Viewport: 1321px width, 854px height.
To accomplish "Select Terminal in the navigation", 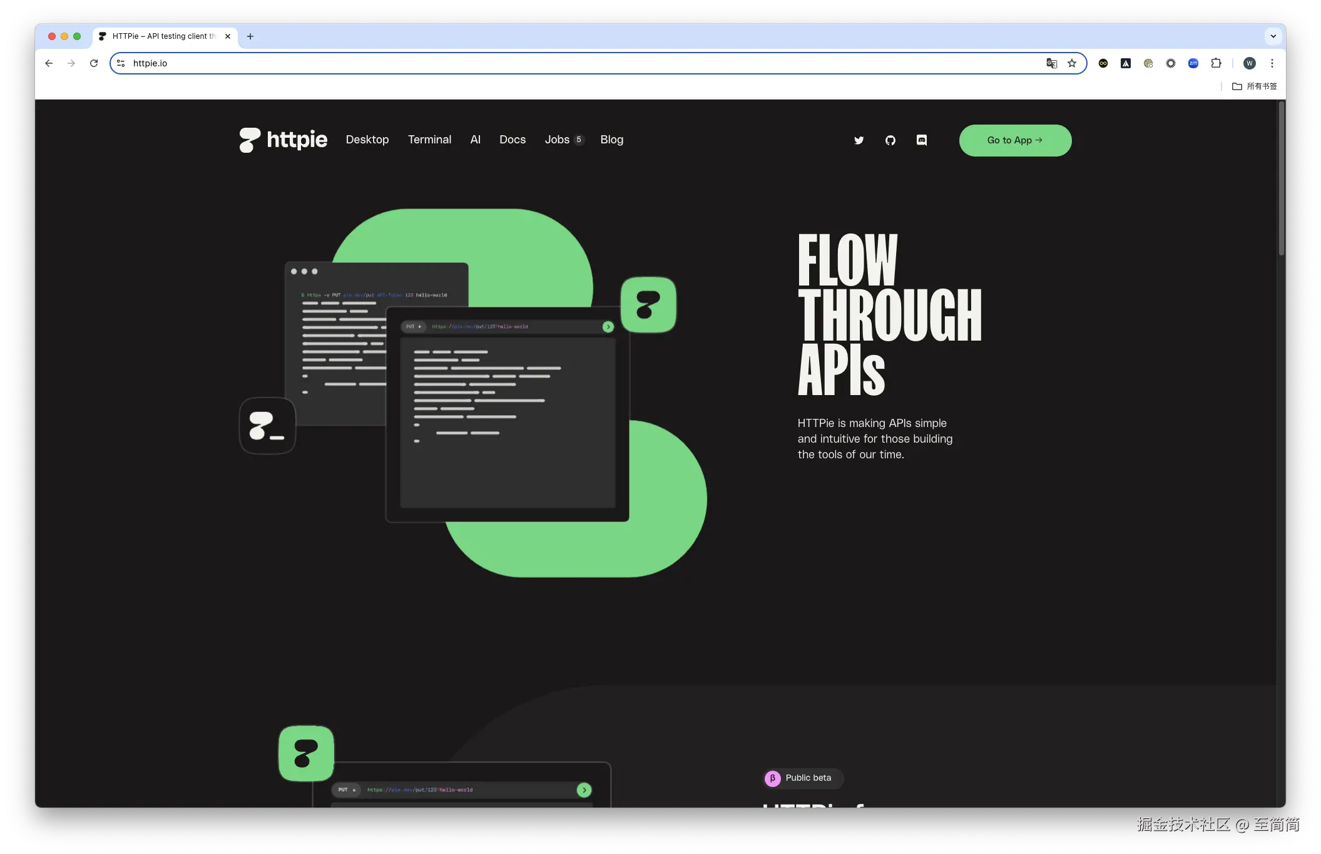I will click(x=429, y=140).
